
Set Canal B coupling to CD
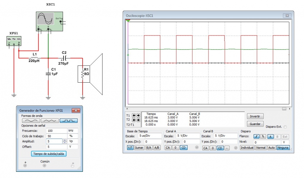(x=220, y=148)
